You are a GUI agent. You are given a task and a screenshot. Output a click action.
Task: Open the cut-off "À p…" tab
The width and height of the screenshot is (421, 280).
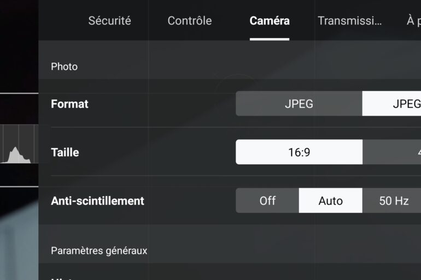413,21
